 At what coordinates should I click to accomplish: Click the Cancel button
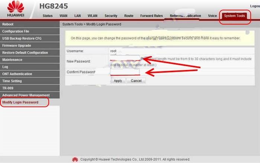(136, 81)
